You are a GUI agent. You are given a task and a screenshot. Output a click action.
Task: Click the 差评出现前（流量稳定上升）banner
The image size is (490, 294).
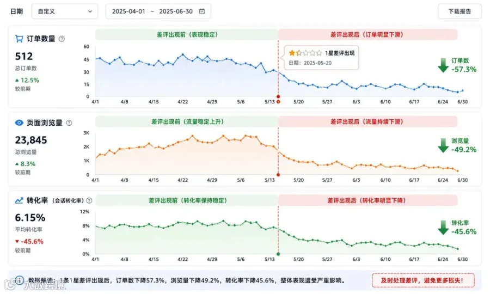[x=187, y=121]
